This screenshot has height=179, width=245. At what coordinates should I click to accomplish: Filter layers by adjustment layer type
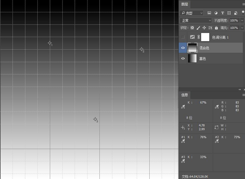(x=216, y=13)
